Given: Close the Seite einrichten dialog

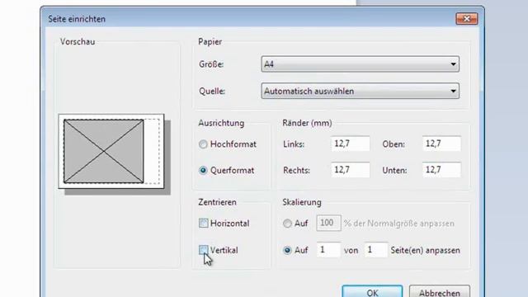Looking at the screenshot, I should click(x=466, y=19).
